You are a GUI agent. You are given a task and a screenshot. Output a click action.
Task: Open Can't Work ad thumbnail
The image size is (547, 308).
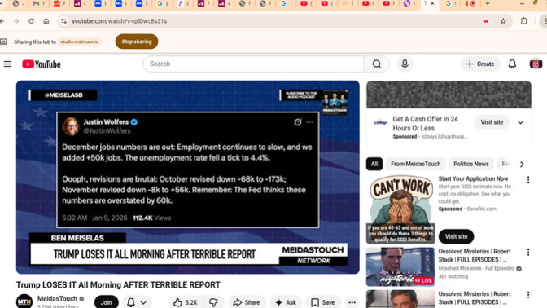click(400, 209)
